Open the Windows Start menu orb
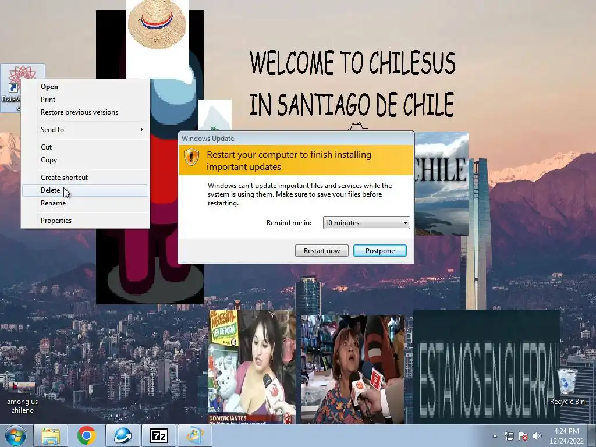This screenshot has width=596, height=447. coord(16,435)
